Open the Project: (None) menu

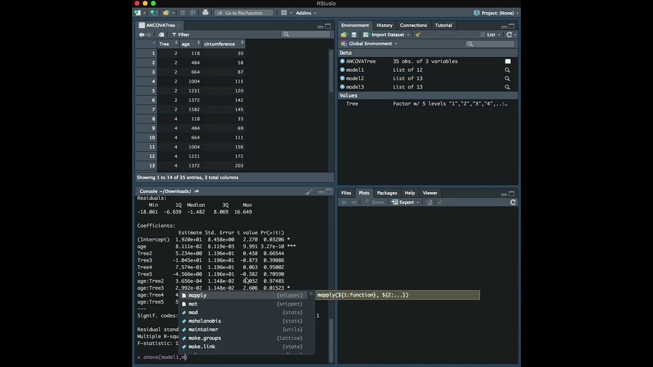point(496,13)
